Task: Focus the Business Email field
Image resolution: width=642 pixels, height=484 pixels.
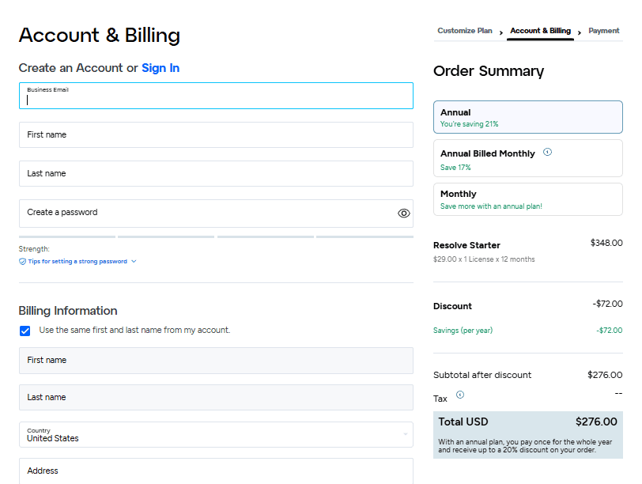Action: click(x=216, y=96)
